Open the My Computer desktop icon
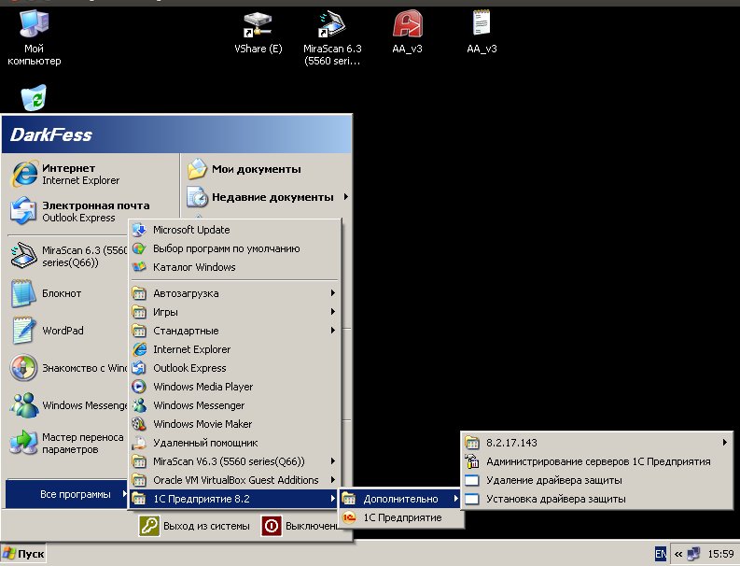The image size is (740, 566). pos(34,37)
